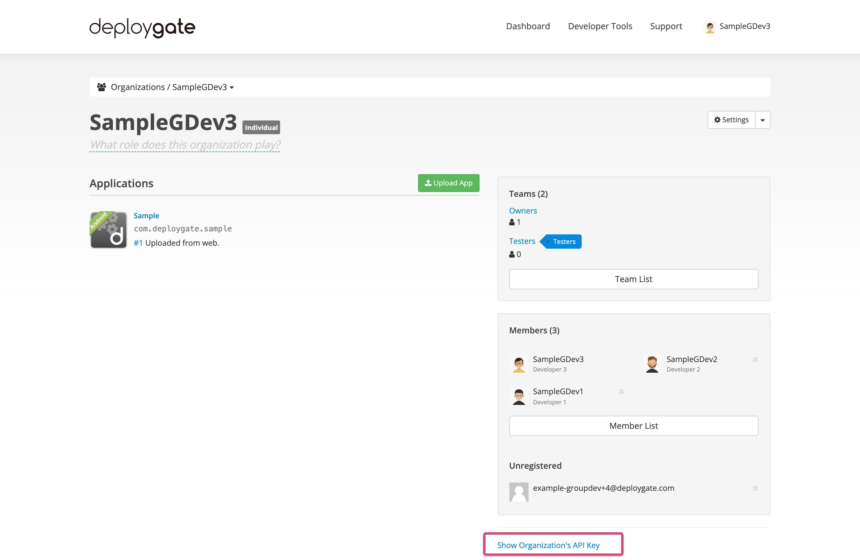Click the Sample app's Android thumbnail icon

point(108,230)
